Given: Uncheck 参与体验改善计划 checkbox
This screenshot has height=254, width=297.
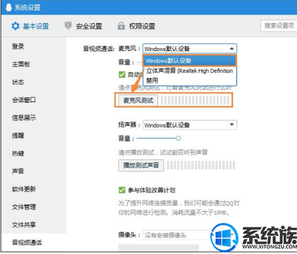Looking at the screenshot, I should click(x=122, y=190).
